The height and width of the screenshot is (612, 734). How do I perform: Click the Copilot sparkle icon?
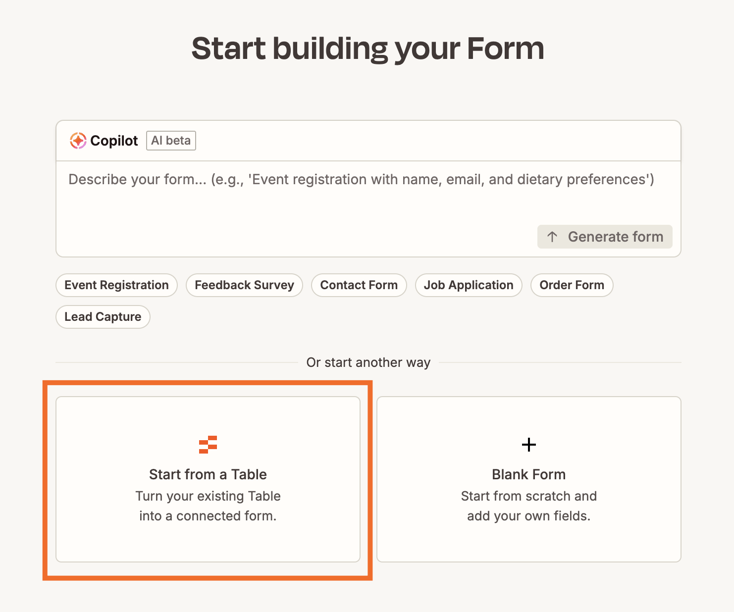pyautogui.click(x=78, y=141)
